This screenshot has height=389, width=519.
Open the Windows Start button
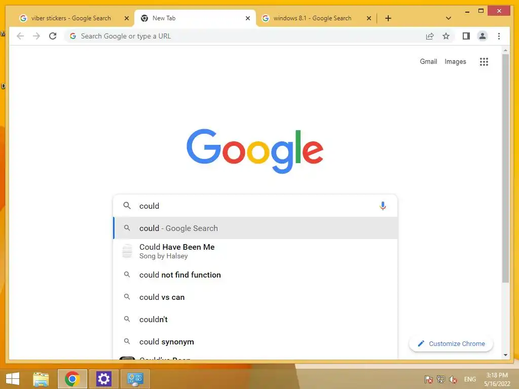coord(13,379)
